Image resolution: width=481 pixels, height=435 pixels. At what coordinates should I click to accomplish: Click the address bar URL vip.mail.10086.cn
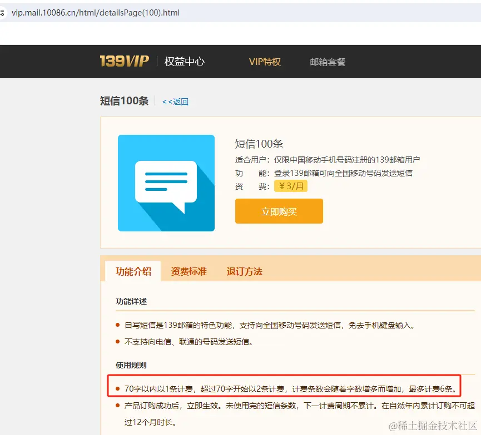[x=96, y=13]
